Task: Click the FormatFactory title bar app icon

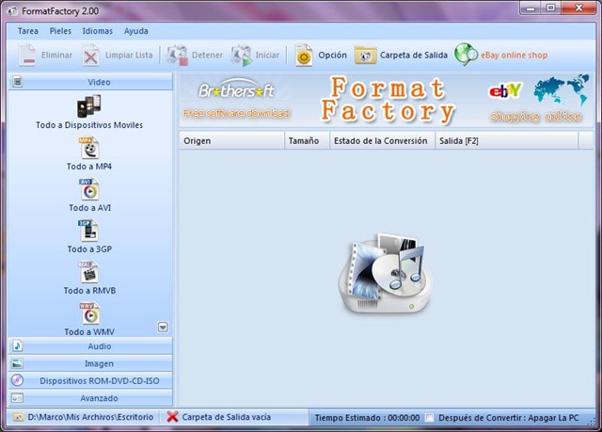Action: click(x=12, y=10)
